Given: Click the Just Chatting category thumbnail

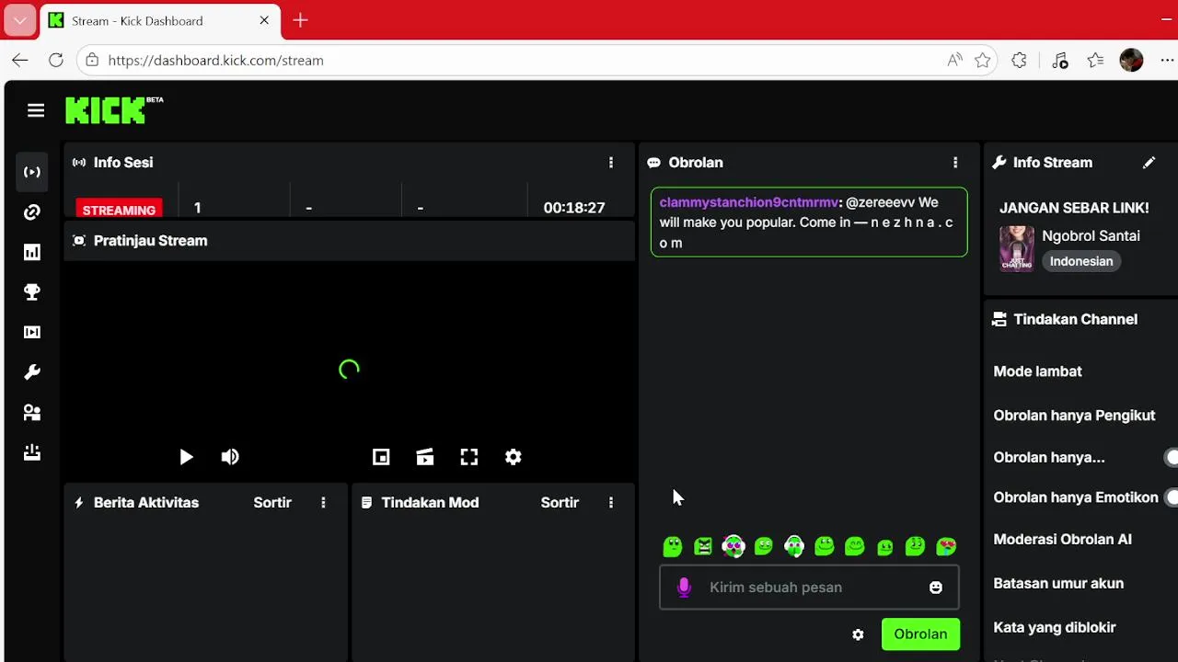Looking at the screenshot, I should 1017,248.
